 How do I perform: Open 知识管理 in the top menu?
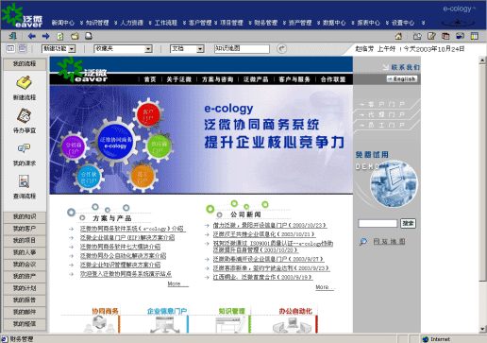pos(97,23)
